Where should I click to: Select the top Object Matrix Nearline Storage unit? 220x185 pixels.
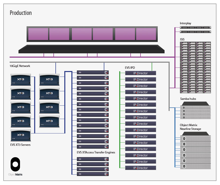(x=195, y=138)
